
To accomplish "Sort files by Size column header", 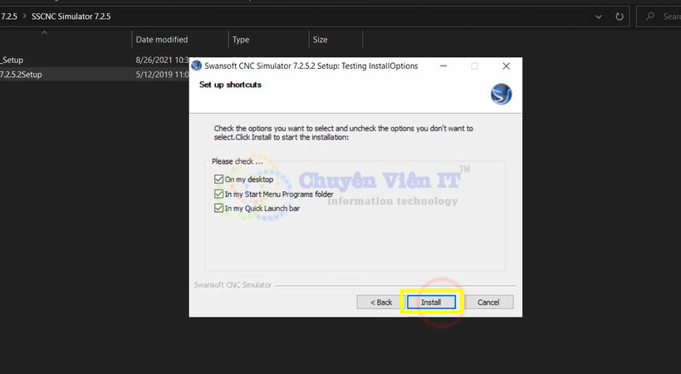I will 320,39.
